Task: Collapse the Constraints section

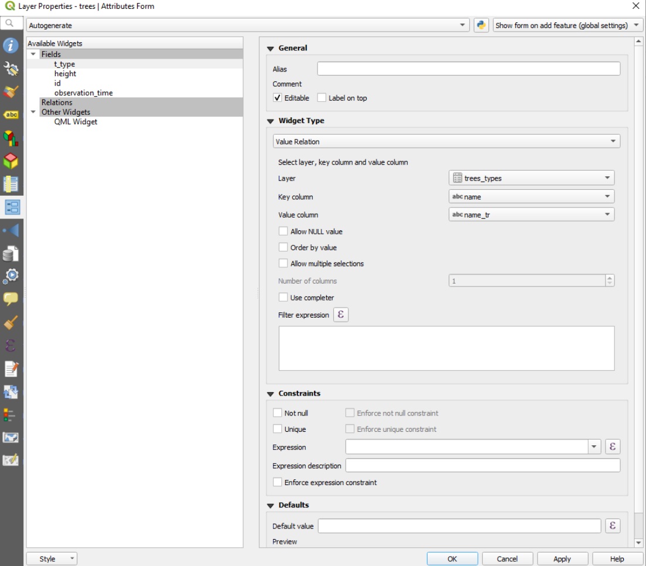Action: pyautogui.click(x=271, y=394)
